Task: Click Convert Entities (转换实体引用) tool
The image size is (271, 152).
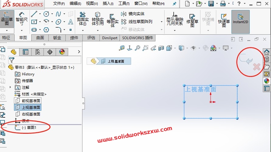Action: pyautogui.click(x=98, y=19)
